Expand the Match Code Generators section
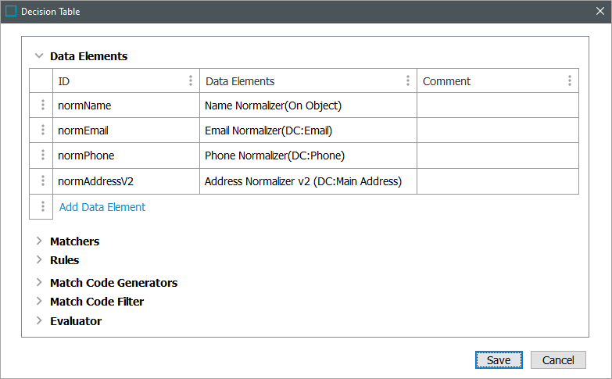 pos(38,283)
